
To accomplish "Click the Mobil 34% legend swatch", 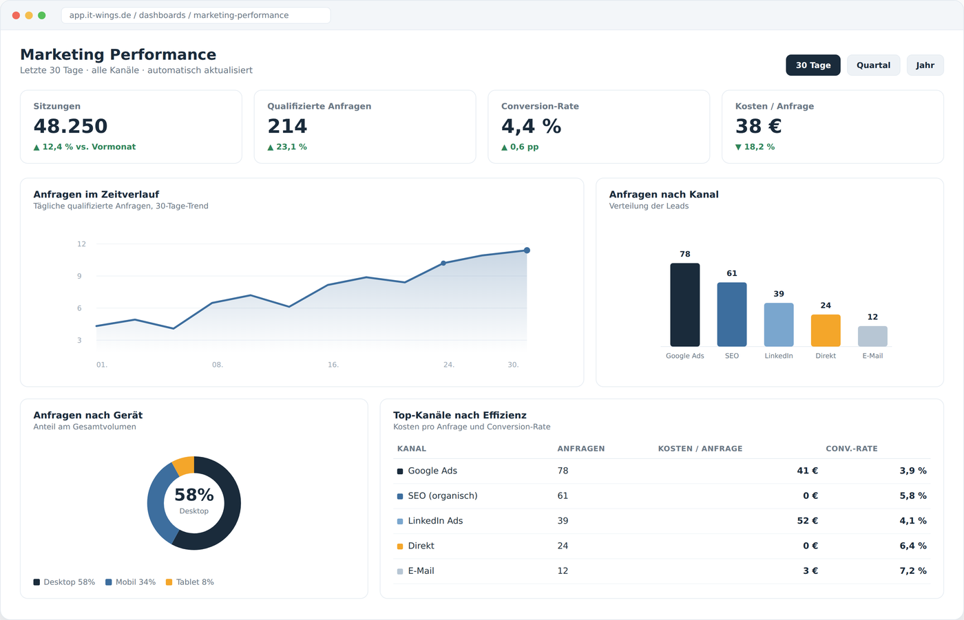I will click(x=109, y=582).
